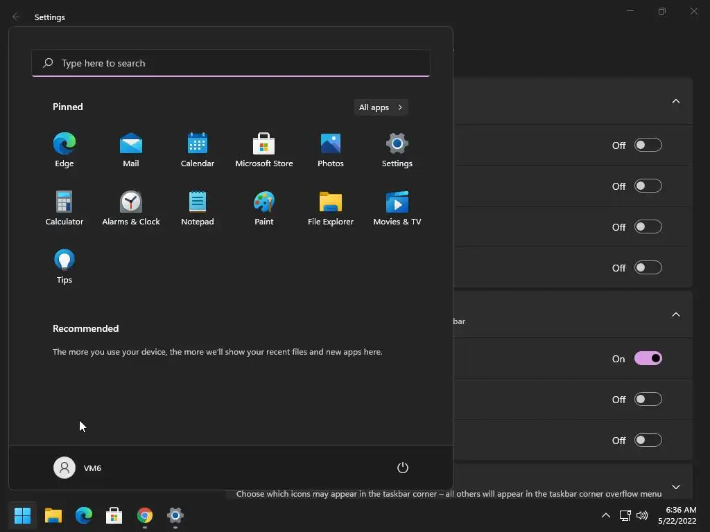Launch the Photos app
The width and height of the screenshot is (710, 532).
(331, 150)
